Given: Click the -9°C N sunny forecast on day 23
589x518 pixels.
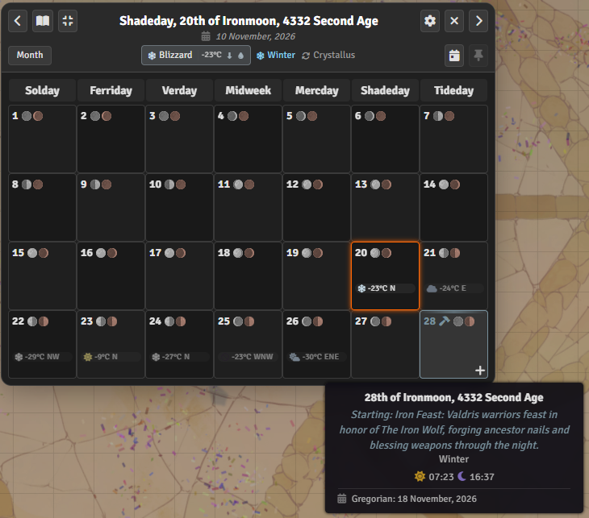Looking at the screenshot, I should (111, 357).
